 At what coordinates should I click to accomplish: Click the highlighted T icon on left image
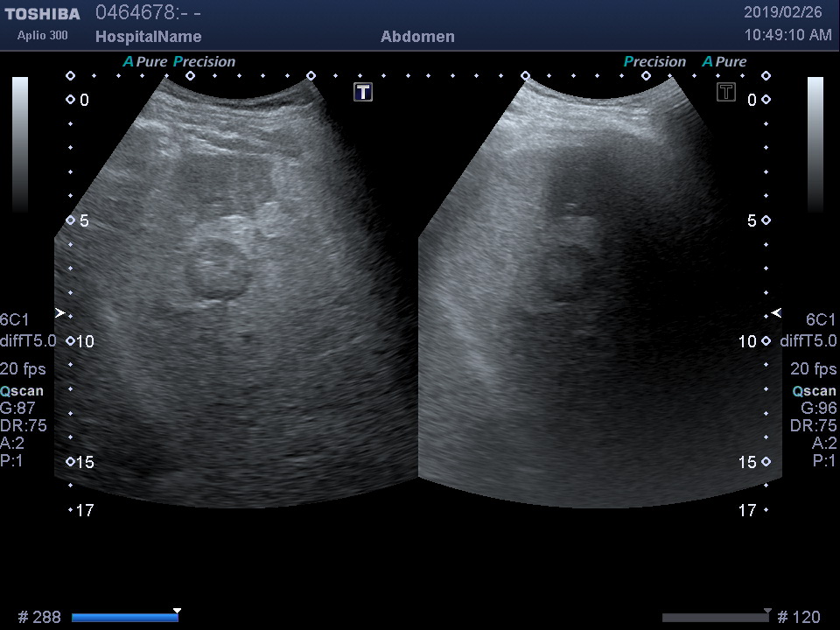pos(363,92)
